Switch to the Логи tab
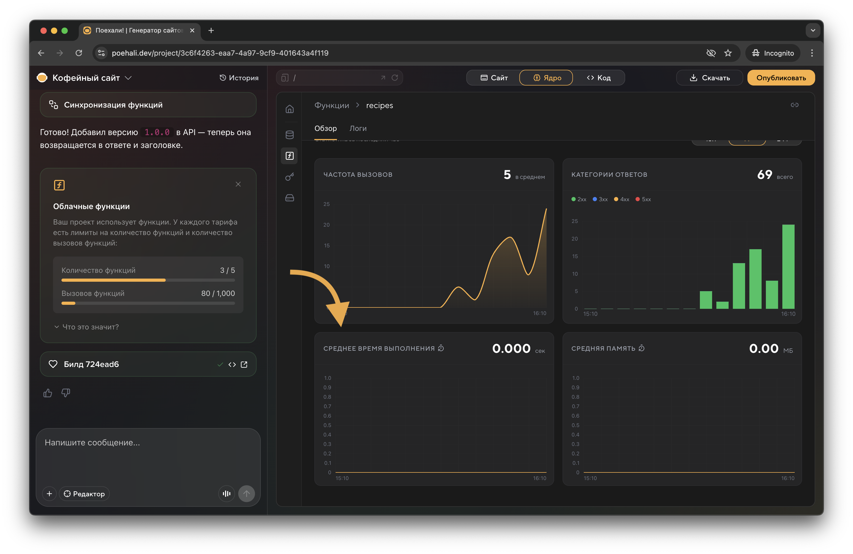The image size is (853, 554). [358, 128]
